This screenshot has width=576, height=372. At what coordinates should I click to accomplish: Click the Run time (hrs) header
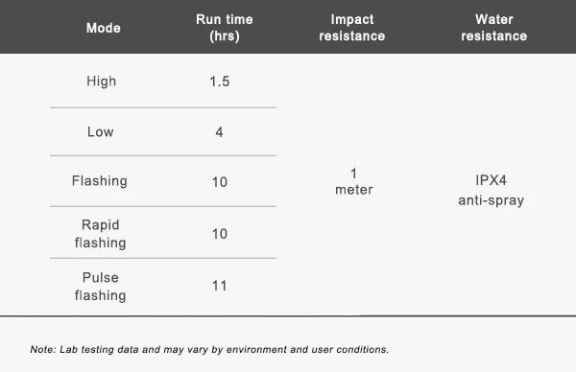pos(224,28)
